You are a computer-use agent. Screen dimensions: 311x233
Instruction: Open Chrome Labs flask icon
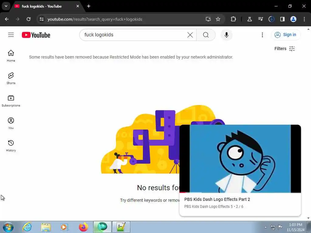coord(250,19)
